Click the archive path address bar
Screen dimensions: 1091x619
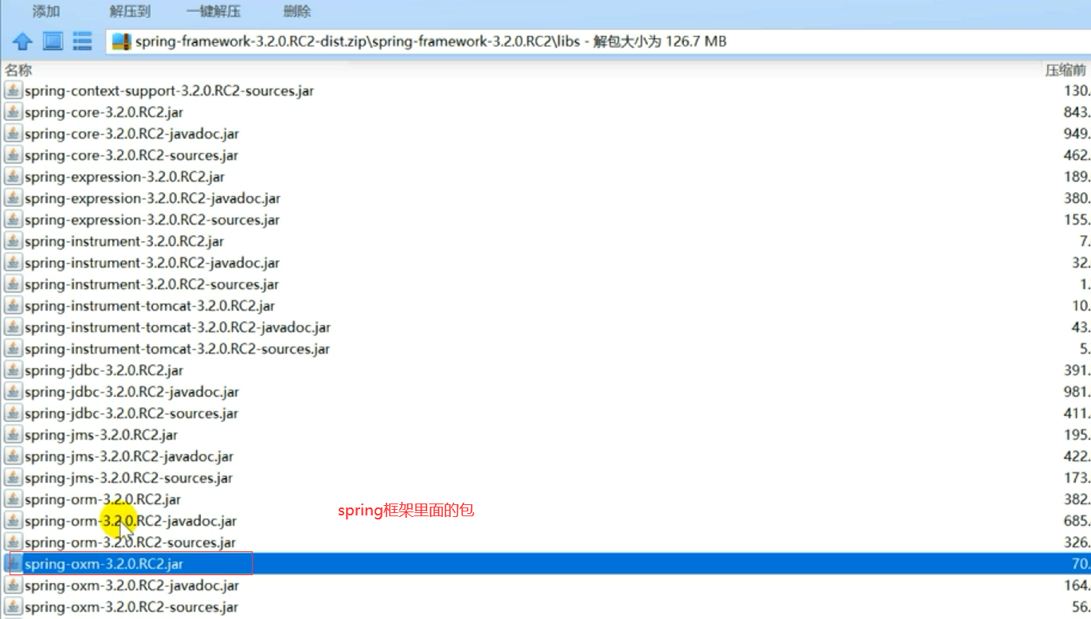(597, 41)
